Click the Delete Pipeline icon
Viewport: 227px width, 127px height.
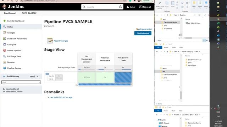tap(5, 50)
